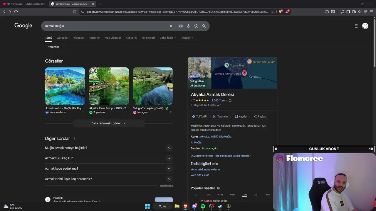
Task: Open rating info icon beside 12.080 Yorum
Action: coord(230,101)
